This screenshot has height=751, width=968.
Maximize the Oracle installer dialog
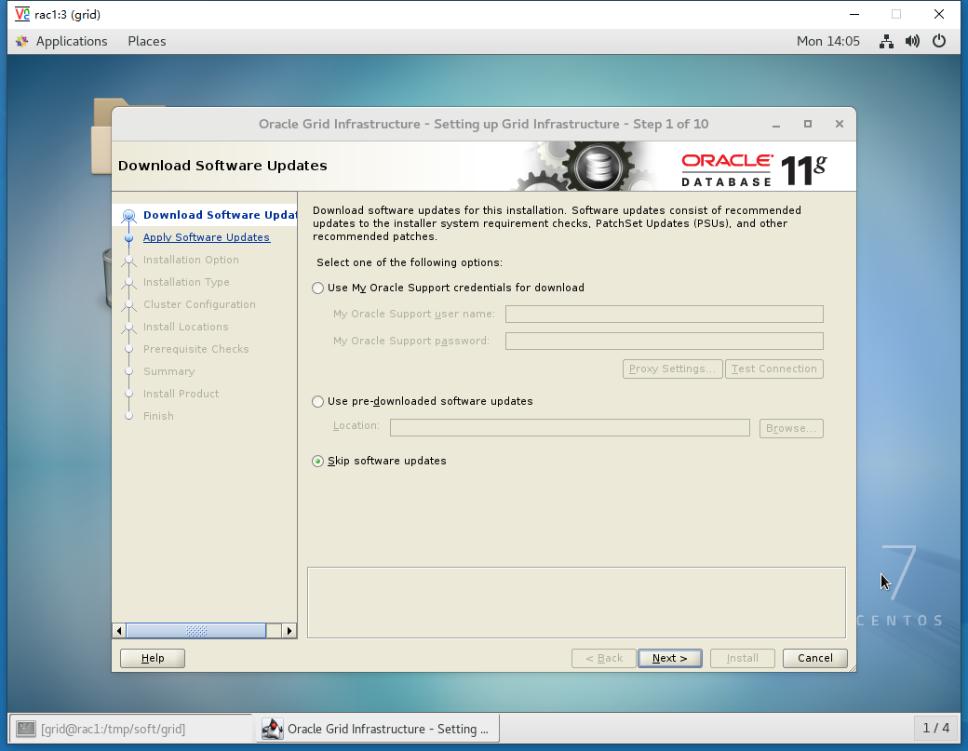(808, 124)
